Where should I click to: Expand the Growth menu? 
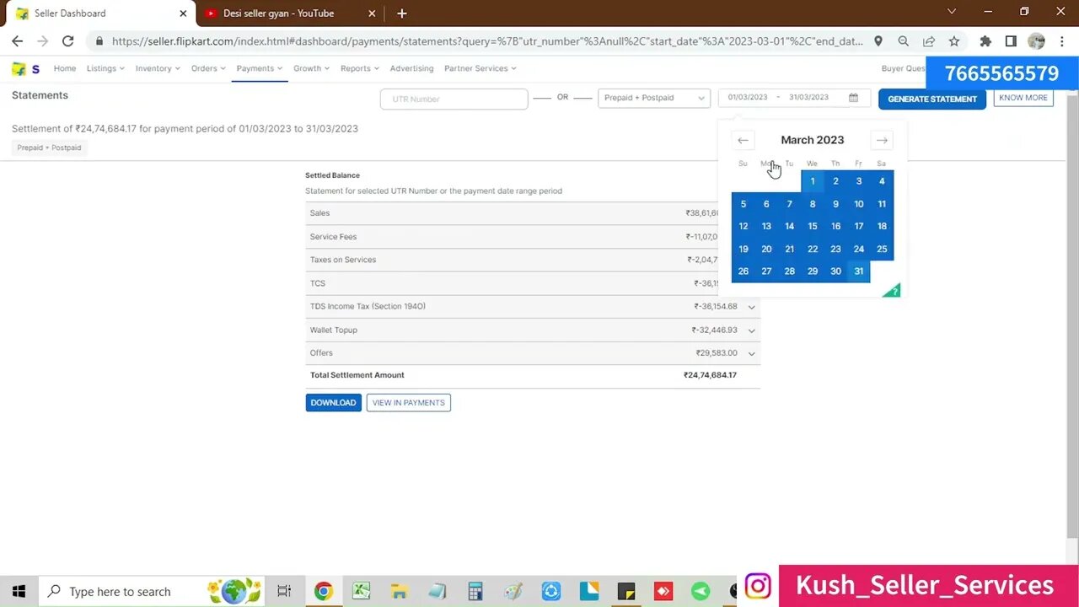tap(312, 69)
